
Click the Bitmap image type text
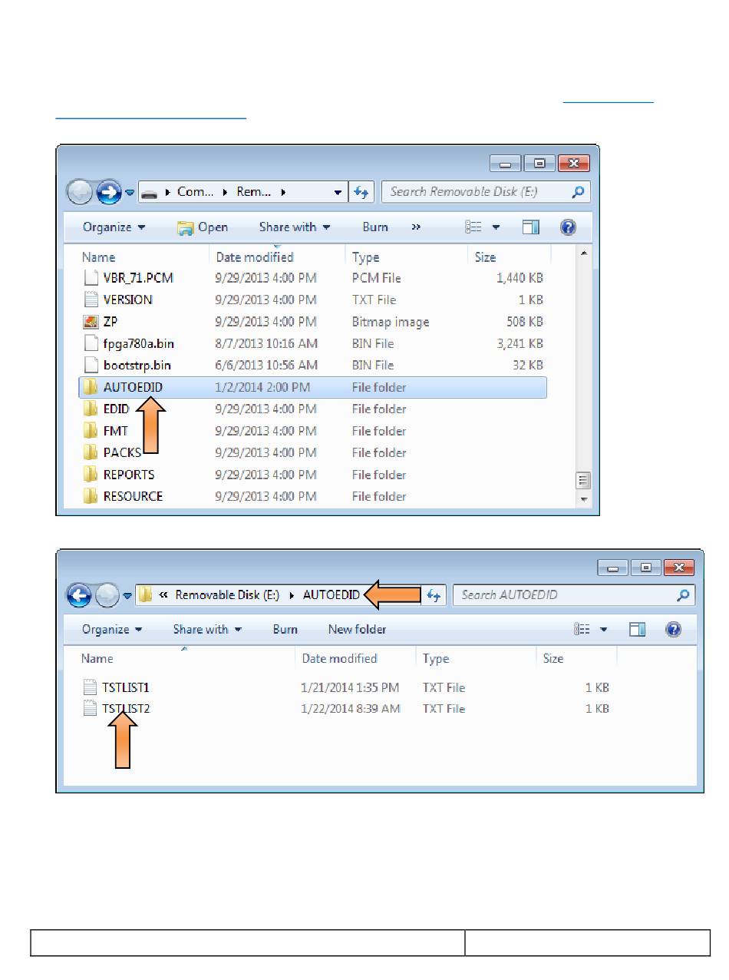(391, 322)
